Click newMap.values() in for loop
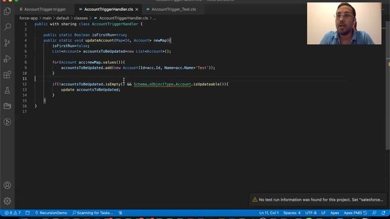The height and width of the screenshot is (219, 390). click(x=105, y=62)
